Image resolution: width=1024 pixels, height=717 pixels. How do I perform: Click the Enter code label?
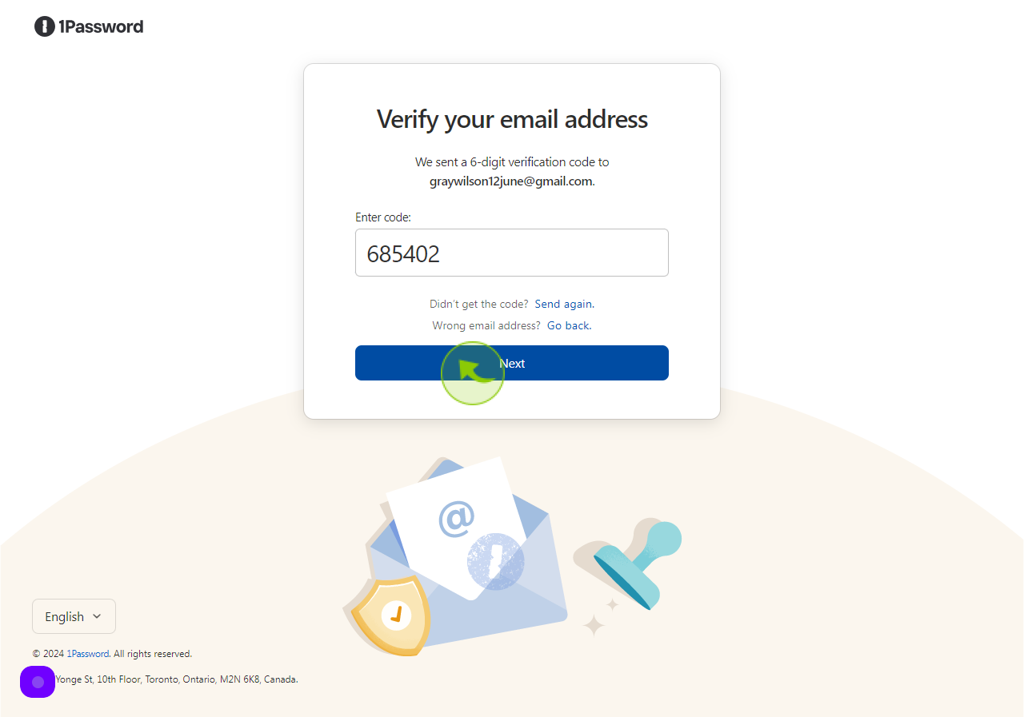click(x=383, y=217)
